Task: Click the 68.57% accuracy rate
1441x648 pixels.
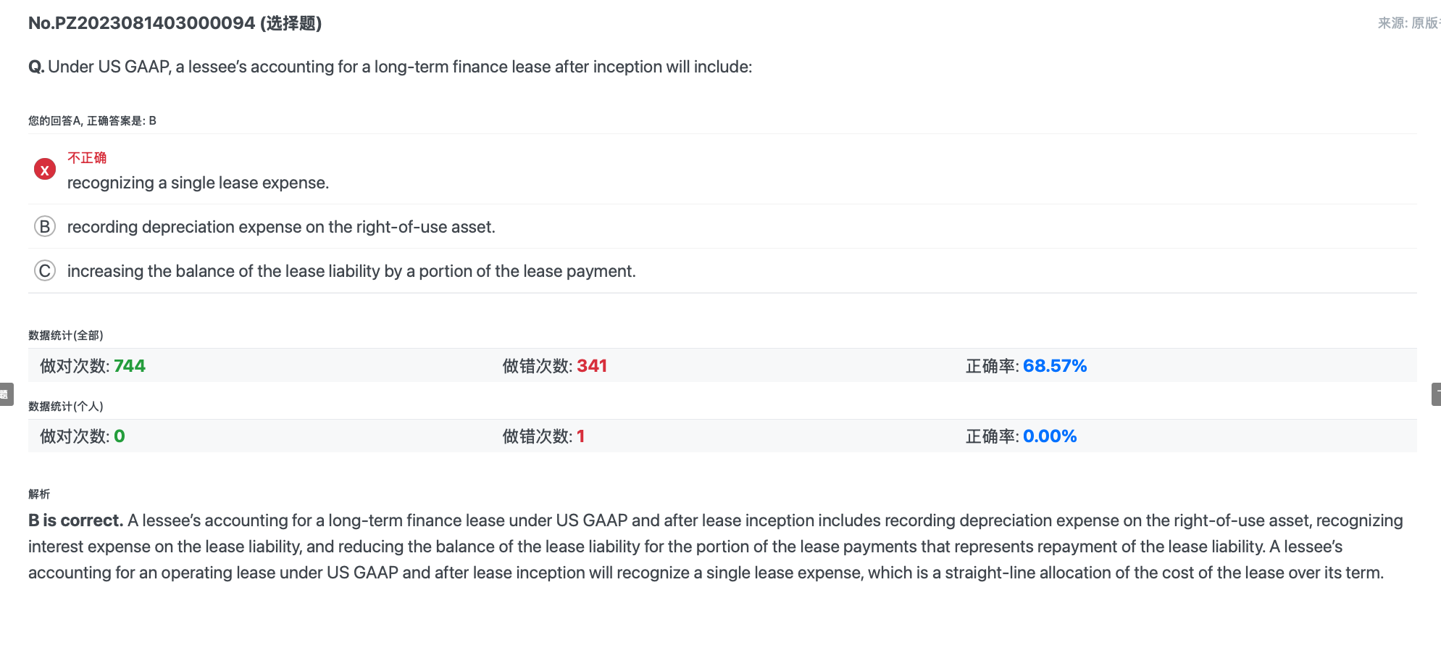Action: coord(1055,366)
